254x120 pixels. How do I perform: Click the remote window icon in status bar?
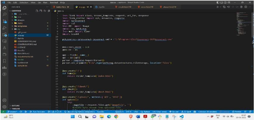coord(3,112)
